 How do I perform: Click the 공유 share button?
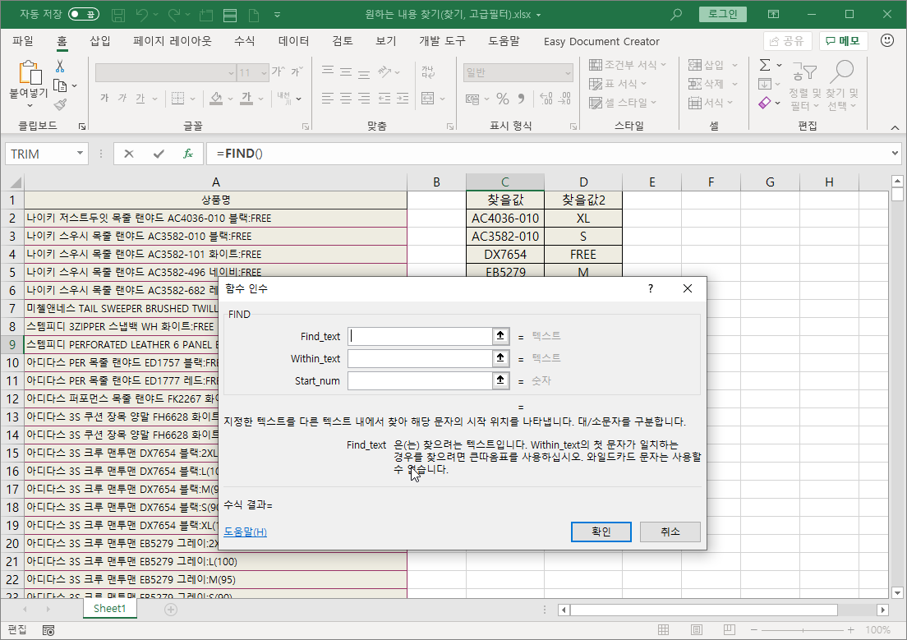coord(787,41)
